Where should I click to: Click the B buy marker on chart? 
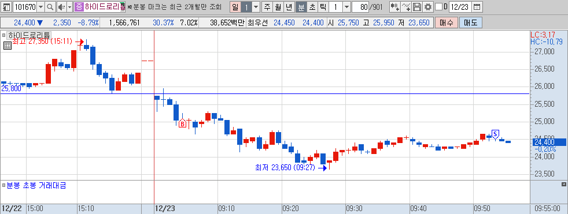[183, 124]
